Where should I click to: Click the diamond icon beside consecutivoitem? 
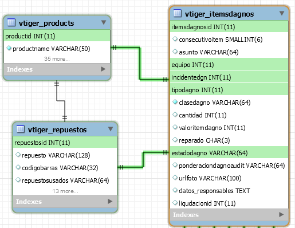tap(175, 39)
